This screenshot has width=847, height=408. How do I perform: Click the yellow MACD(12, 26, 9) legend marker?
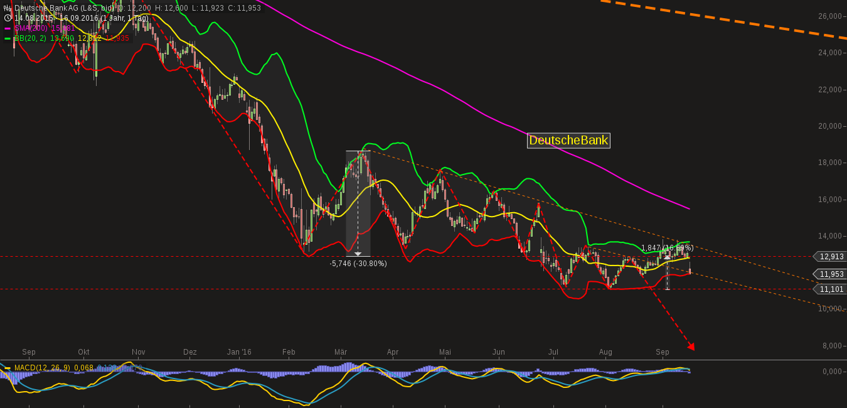(8, 368)
